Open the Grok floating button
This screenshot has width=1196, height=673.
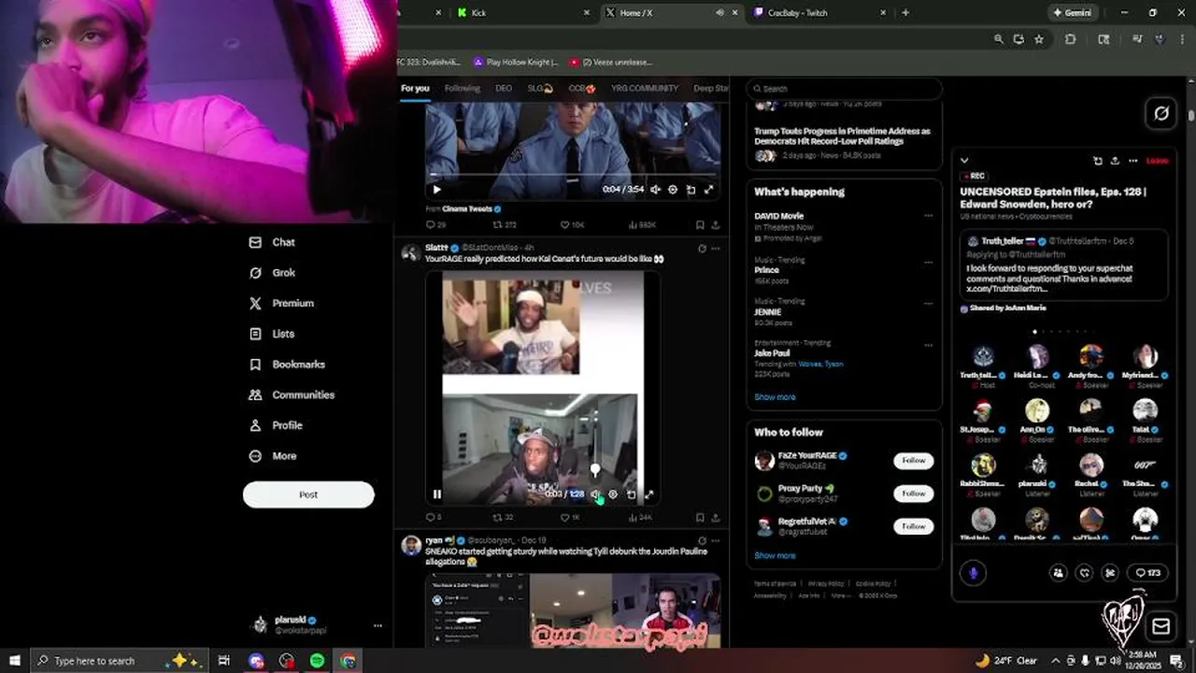click(1160, 113)
